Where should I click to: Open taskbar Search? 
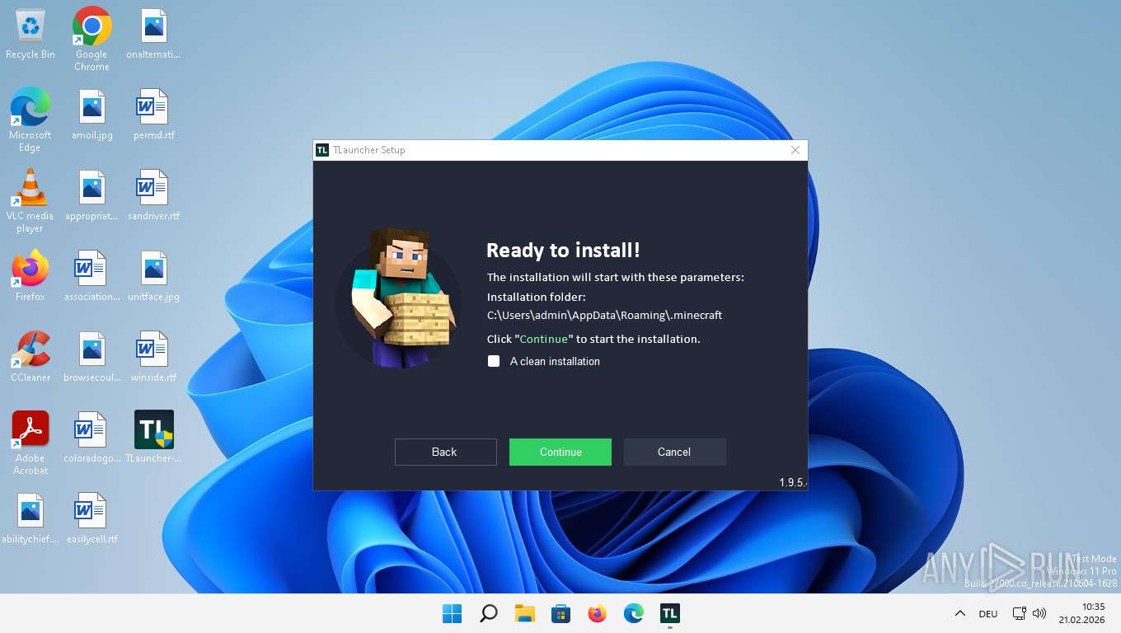(x=489, y=613)
